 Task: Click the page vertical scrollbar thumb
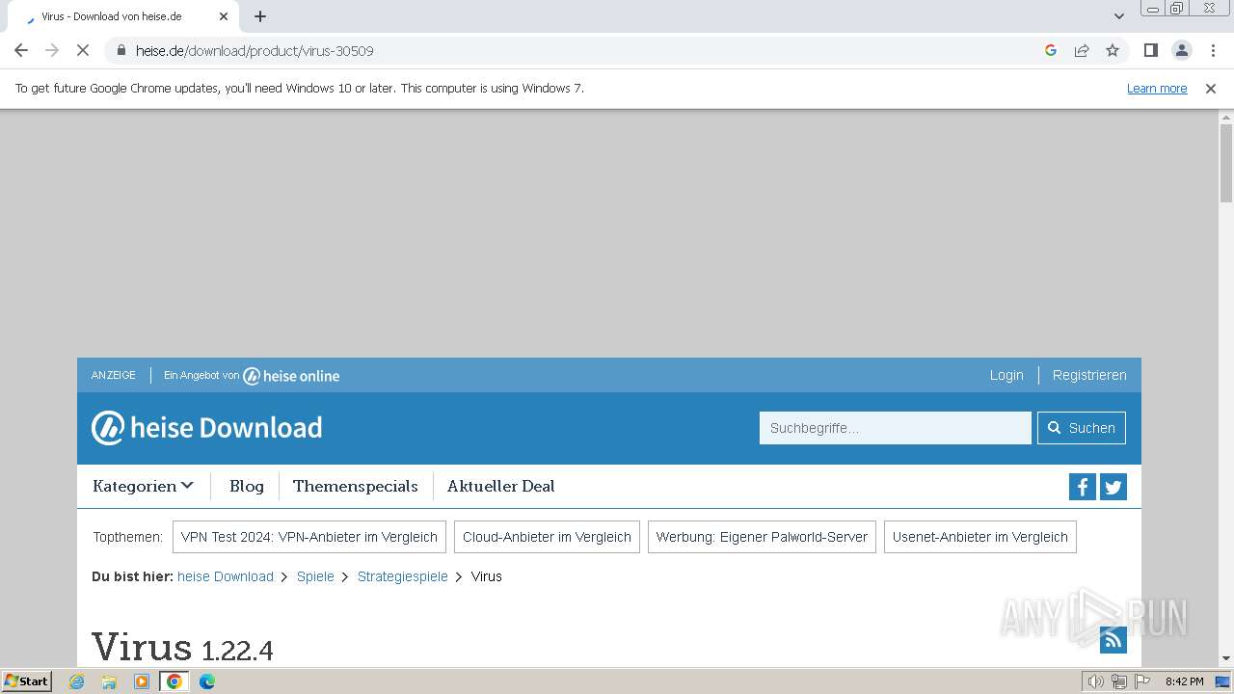pos(1226,164)
